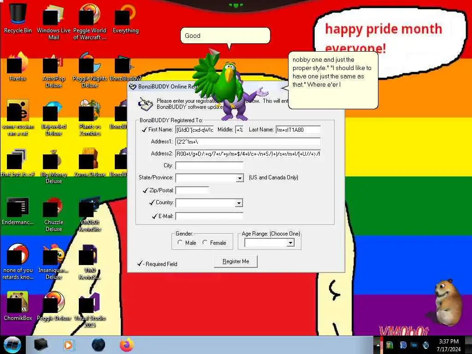Click the taskbar clock showing 3:37 PM

coord(448,345)
